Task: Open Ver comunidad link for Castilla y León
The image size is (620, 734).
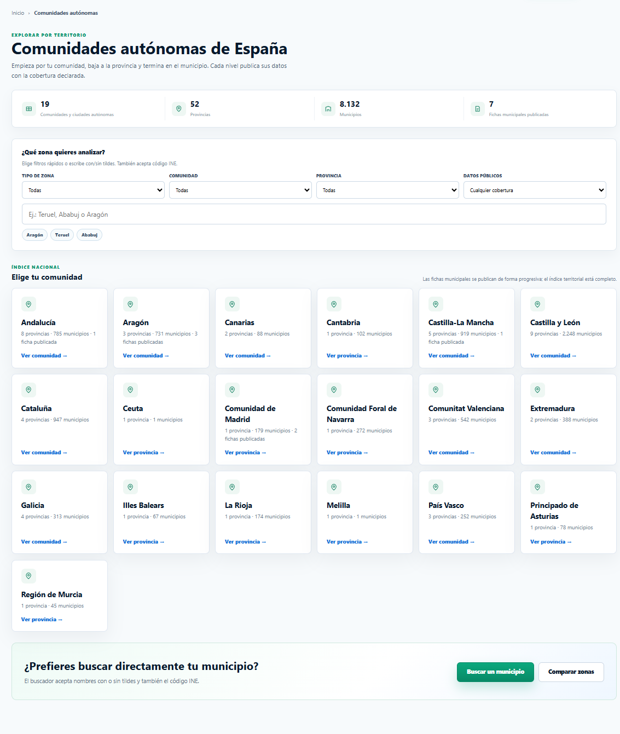Action: pos(553,356)
